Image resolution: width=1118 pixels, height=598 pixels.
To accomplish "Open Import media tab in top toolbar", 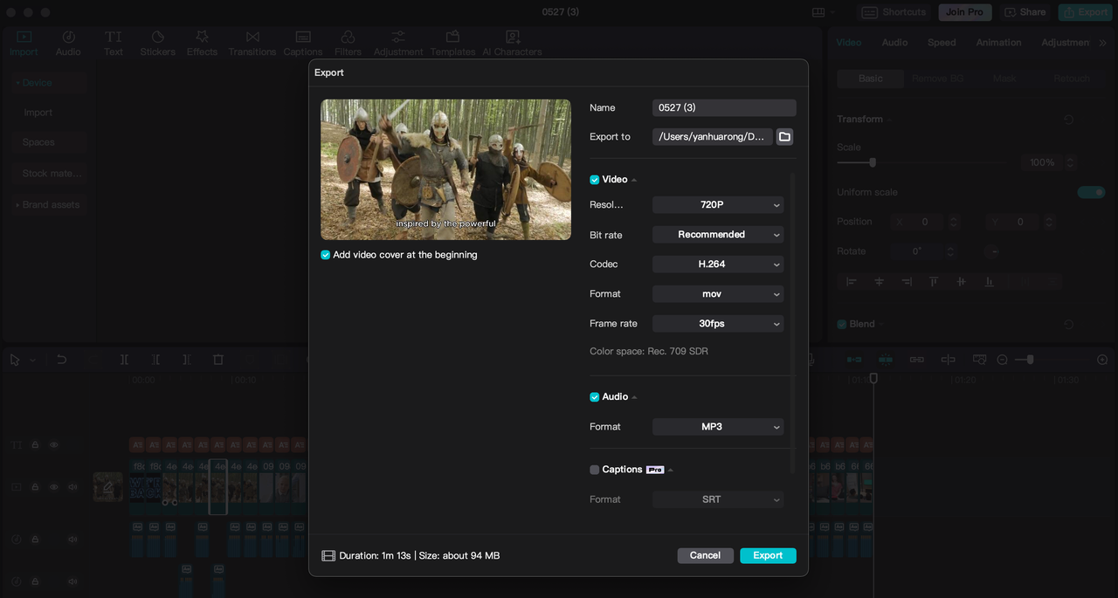I will (24, 43).
